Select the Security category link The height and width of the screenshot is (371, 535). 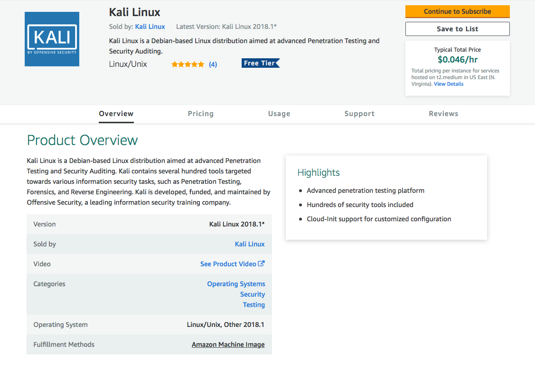coord(253,294)
